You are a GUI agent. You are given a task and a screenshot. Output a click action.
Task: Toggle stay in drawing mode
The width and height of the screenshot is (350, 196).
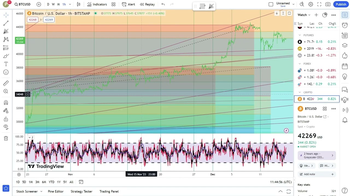[6, 111]
